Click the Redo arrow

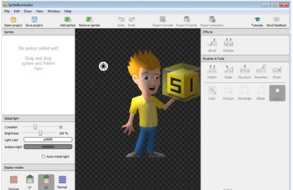click(132, 19)
